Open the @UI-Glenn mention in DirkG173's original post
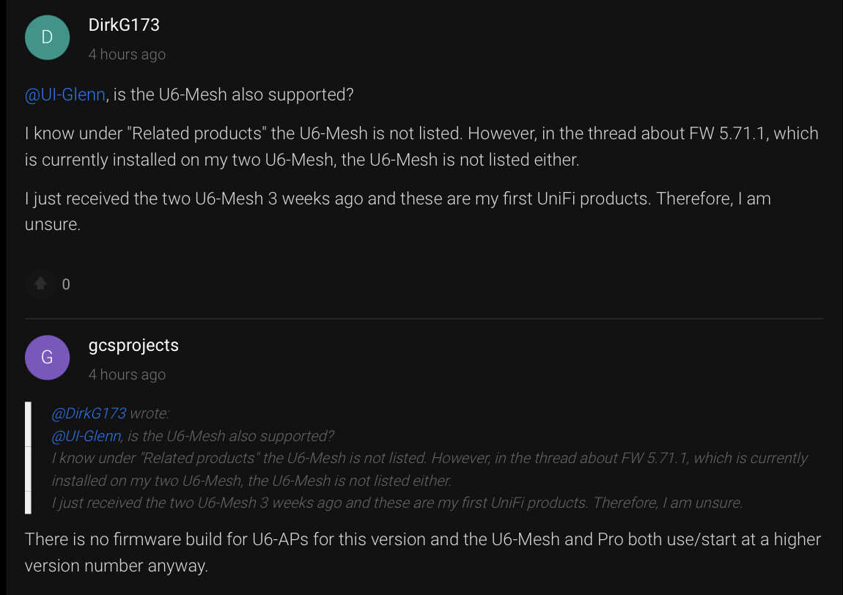Viewport: 843px width, 595px height. pyautogui.click(x=65, y=95)
